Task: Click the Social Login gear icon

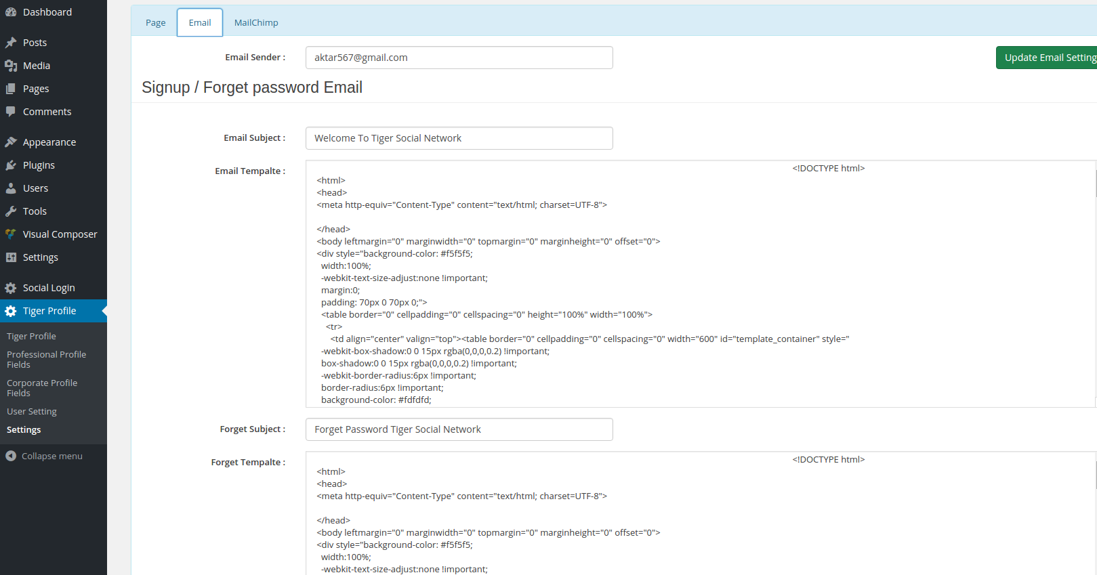Action: coord(11,288)
